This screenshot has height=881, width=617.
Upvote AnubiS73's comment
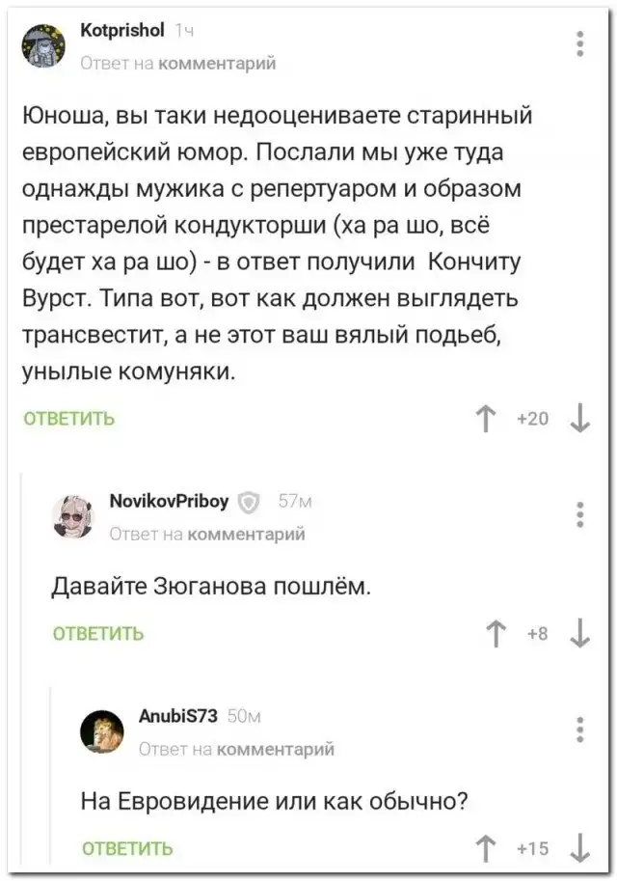coord(484,848)
